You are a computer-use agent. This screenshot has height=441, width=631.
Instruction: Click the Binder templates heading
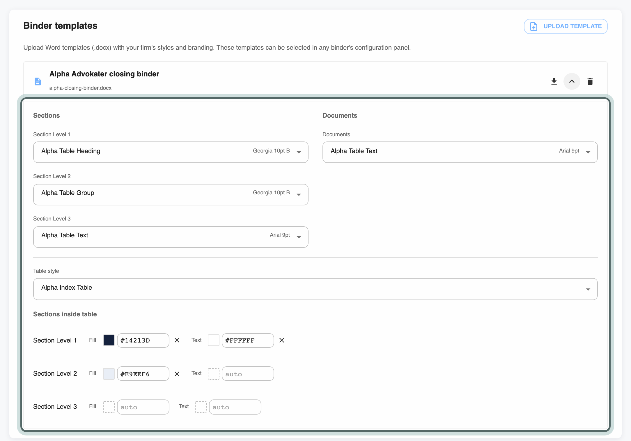[61, 26]
